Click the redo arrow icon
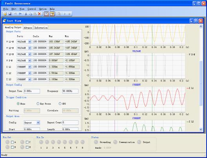Viewport: 207px width, 158px height. pos(20,14)
